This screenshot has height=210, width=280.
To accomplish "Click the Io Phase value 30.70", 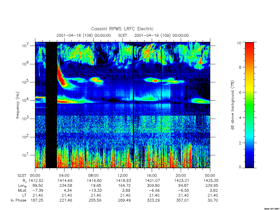I will point(213,200).
